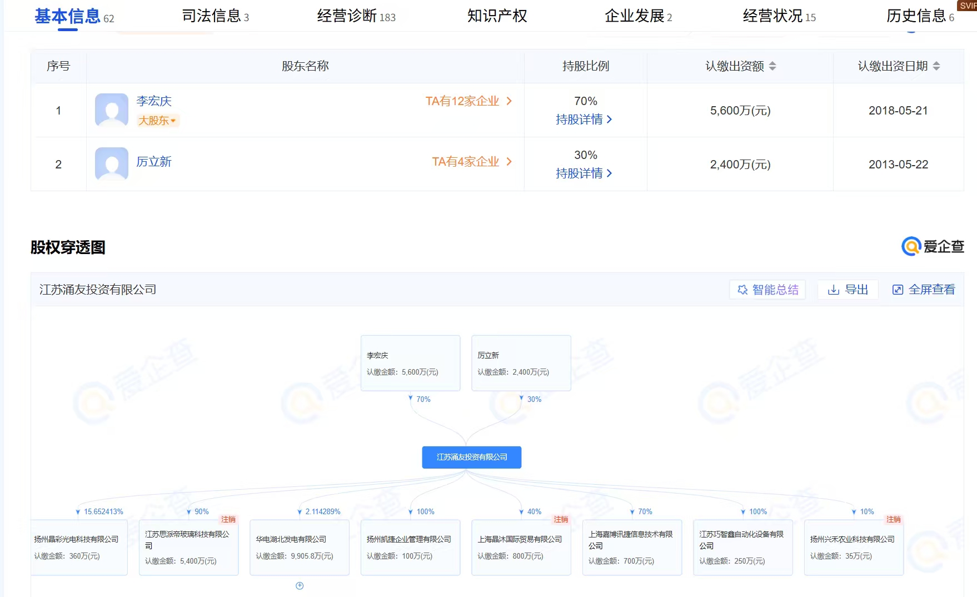
Task: Open 持股详情 for the 30% shareholder
Action: point(584,173)
